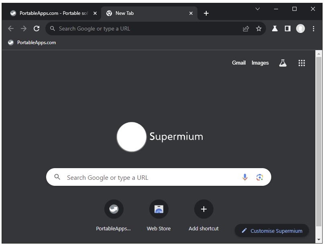
Task: Open the Web Store shortcut
Action: click(158, 209)
